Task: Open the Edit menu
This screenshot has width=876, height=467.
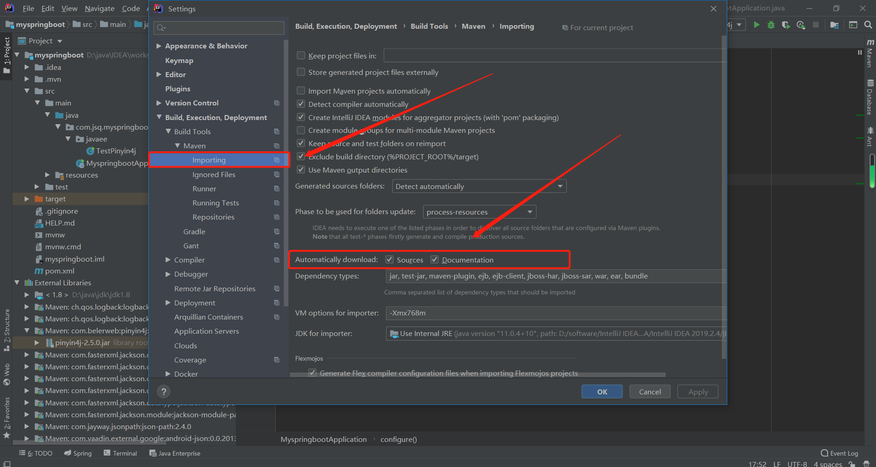Action: click(x=47, y=8)
